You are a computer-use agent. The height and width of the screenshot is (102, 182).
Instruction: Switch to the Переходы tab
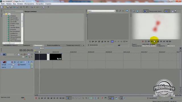click(38, 45)
